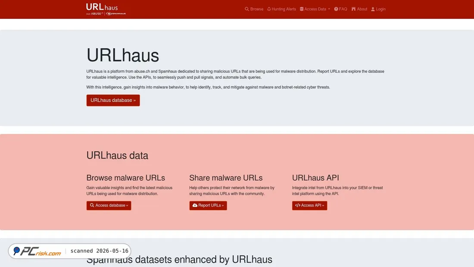Viewport: 474px width, 267px height.
Task: Go to the FAQ page
Action: (x=340, y=9)
